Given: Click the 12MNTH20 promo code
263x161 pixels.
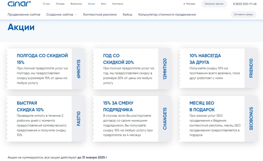Looking at the screenshot, I should point(165,69).
